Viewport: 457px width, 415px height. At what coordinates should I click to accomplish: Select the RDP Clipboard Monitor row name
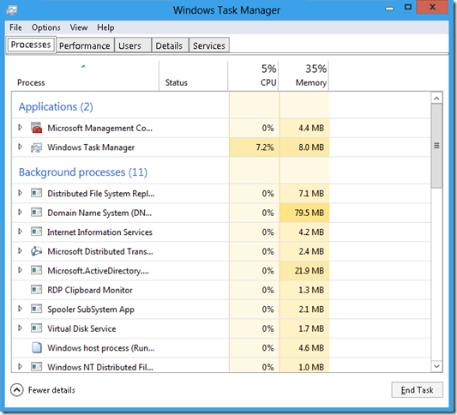click(x=90, y=290)
